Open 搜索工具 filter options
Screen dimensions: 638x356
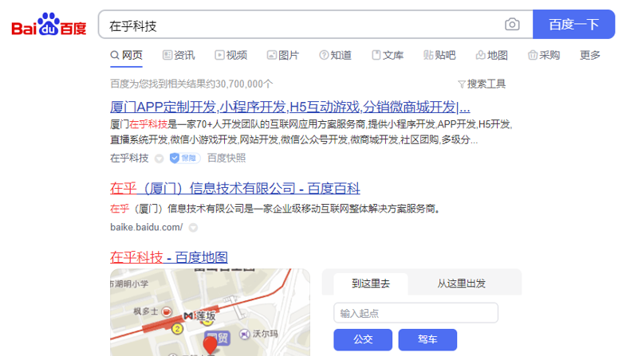click(x=482, y=84)
